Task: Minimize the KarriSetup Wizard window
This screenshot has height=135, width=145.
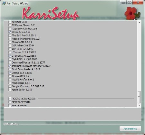Action: tap(123, 3)
